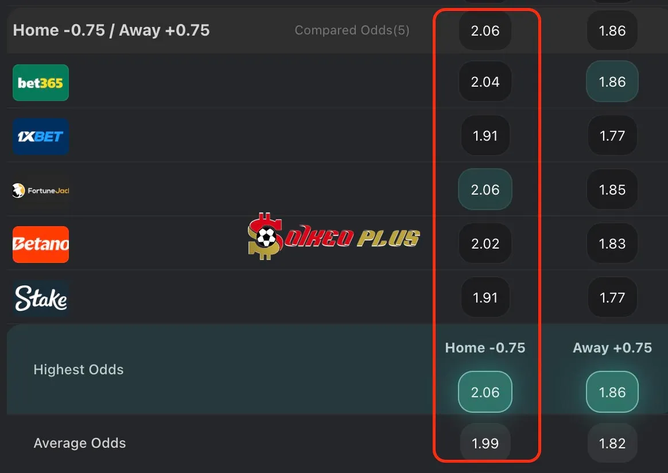Expand the Compared Odds(5) list
668x473 pixels.
[352, 30]
